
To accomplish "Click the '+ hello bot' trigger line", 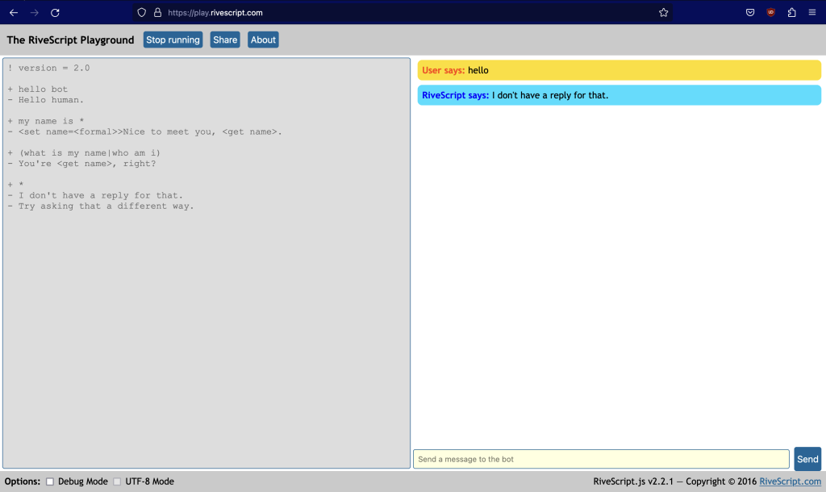I will pyautogui.click(x=38, y=89).
